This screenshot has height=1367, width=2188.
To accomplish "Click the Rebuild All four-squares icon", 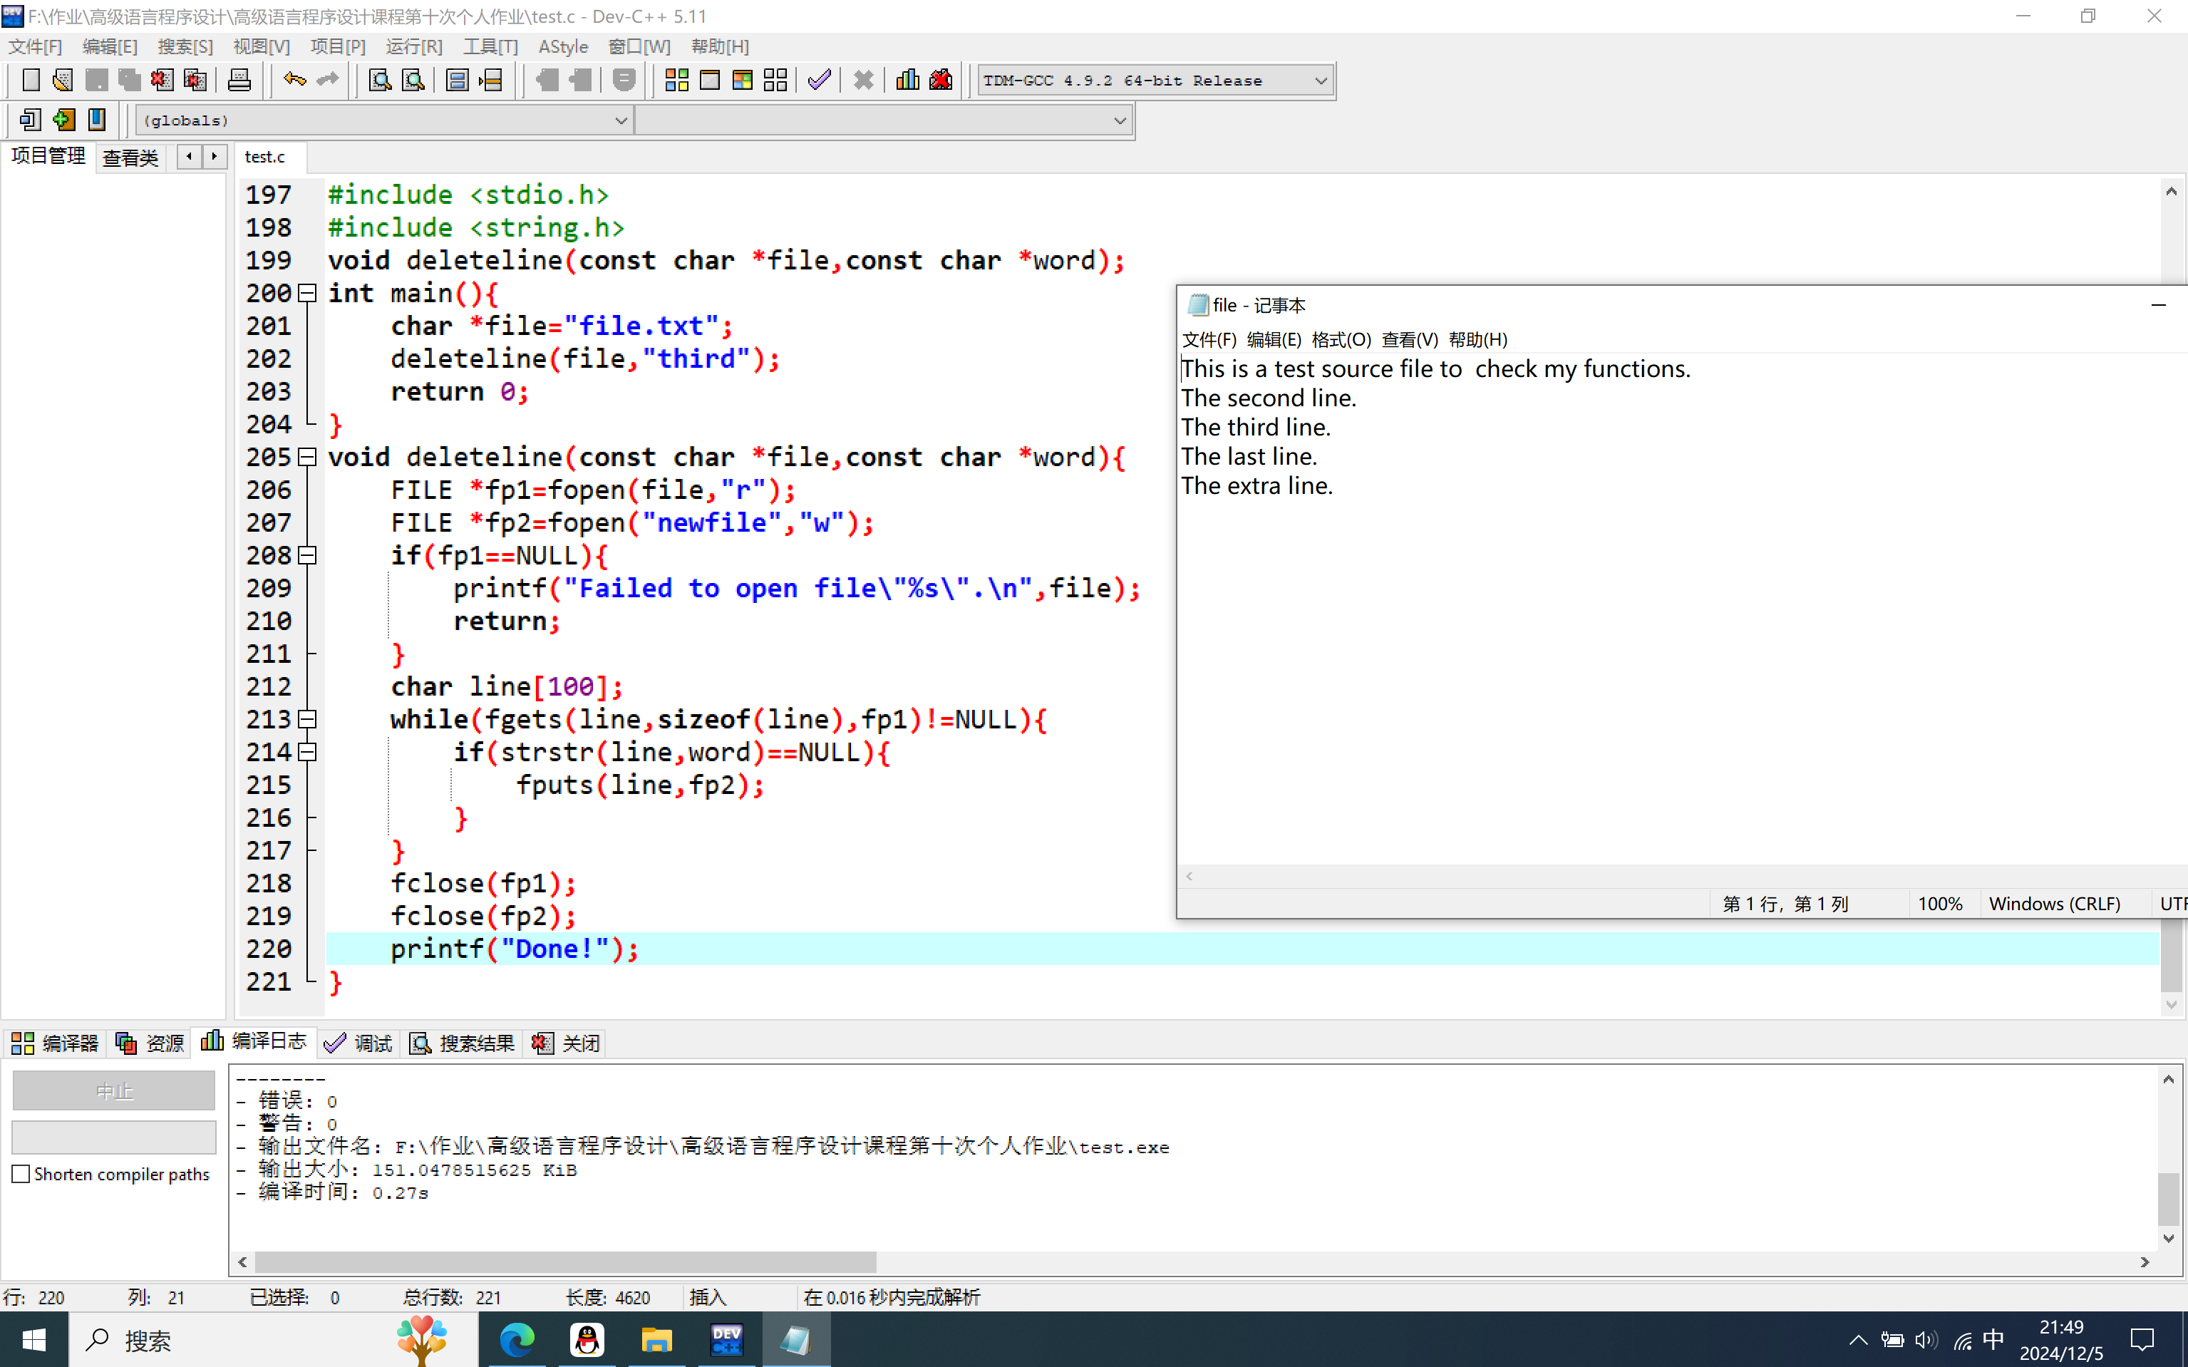I will [775, 81].
